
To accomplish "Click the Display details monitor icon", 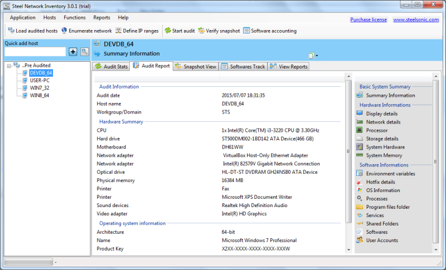I will pyautogui.click(x=360, y=113).
